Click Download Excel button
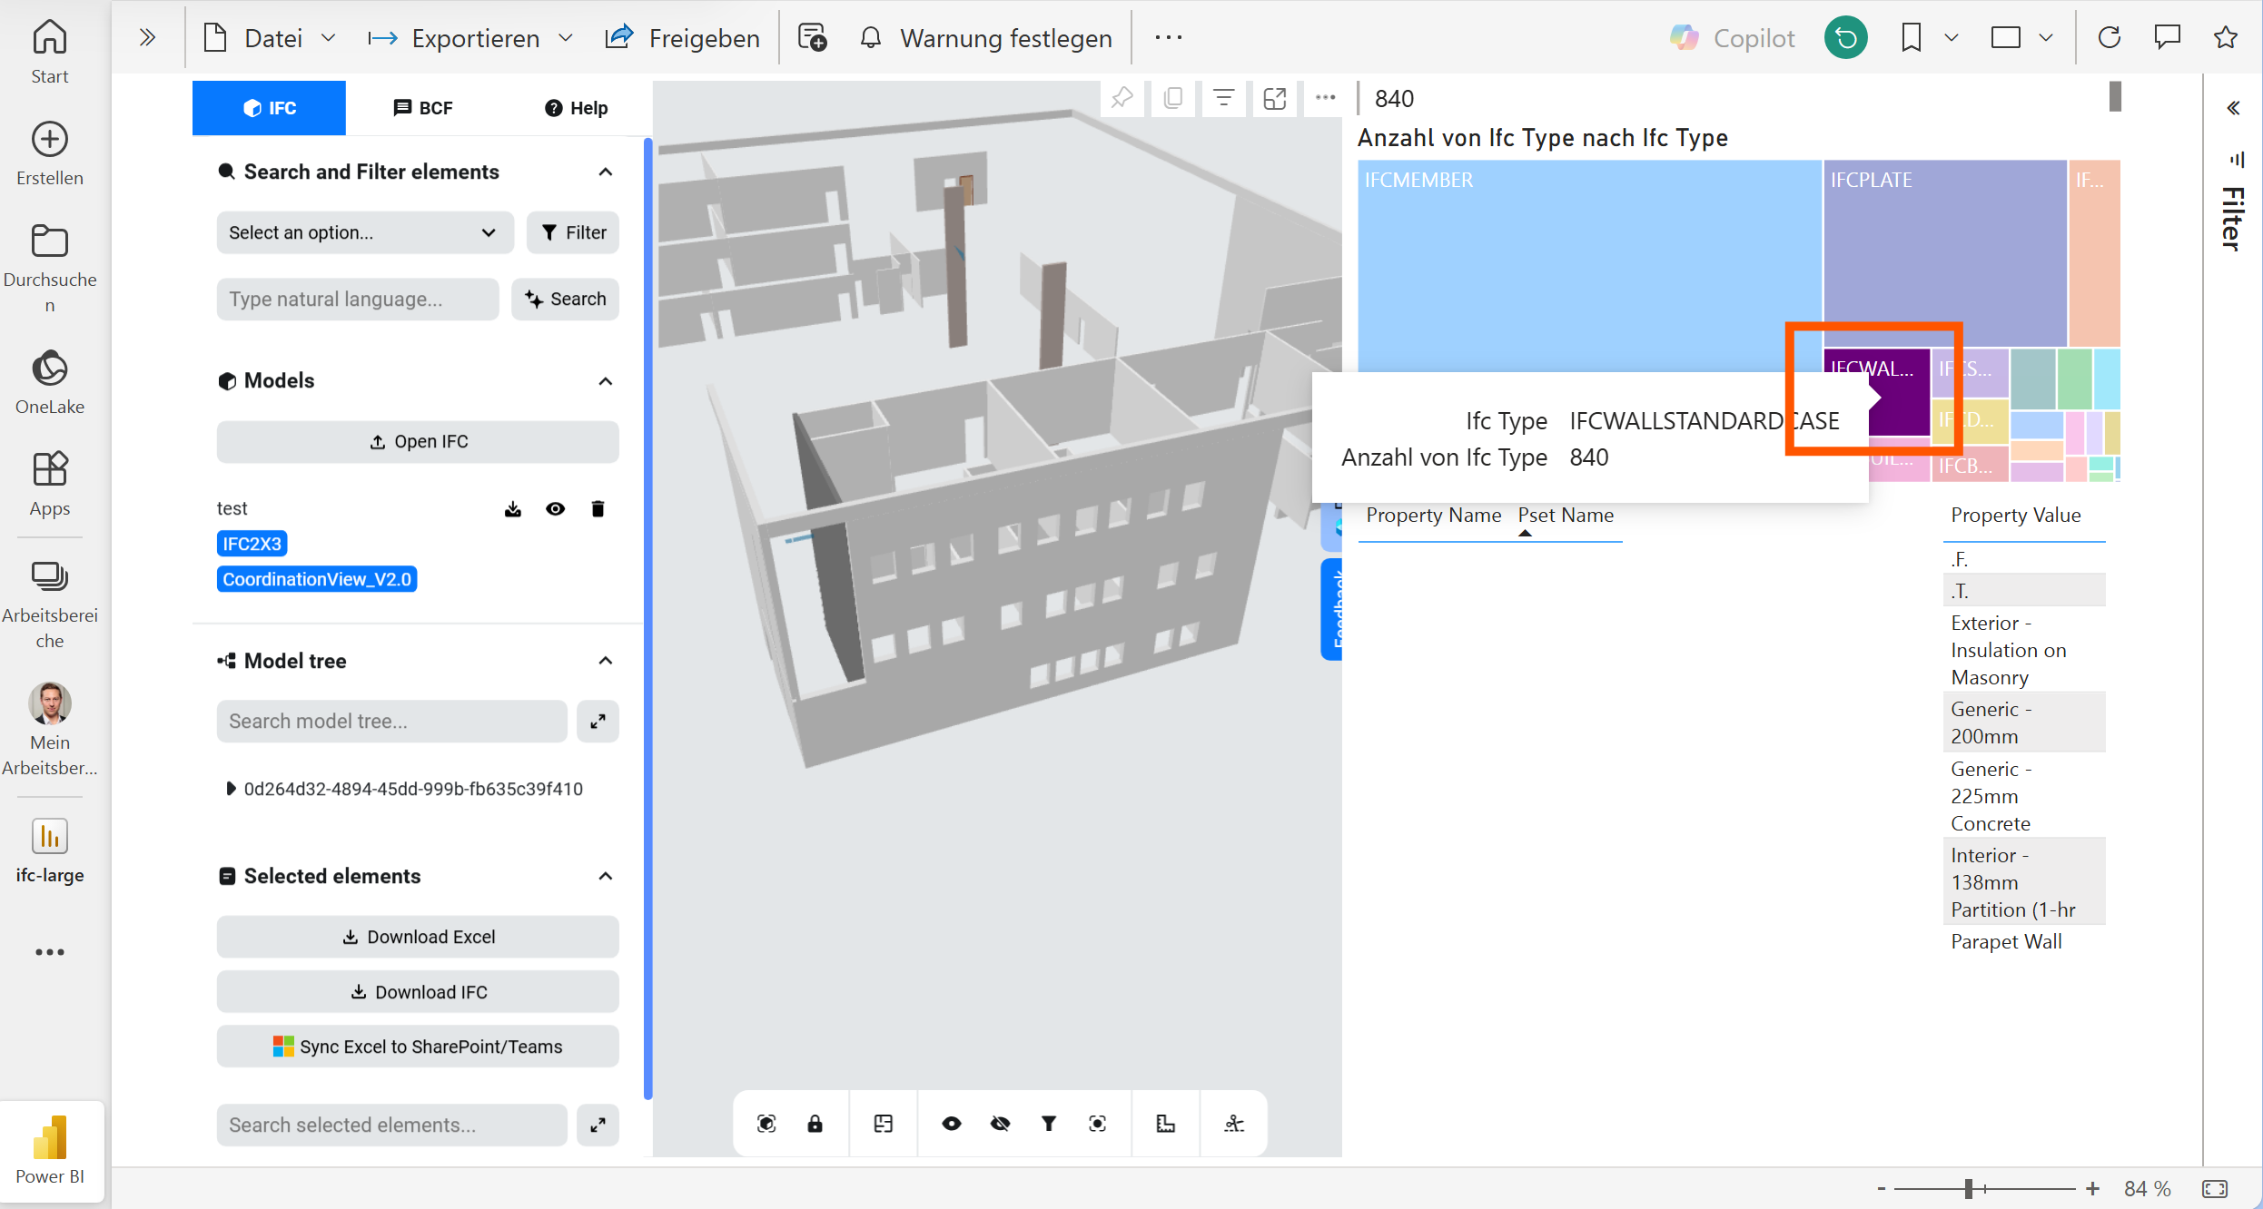2263x1209 pixels. 418,937
